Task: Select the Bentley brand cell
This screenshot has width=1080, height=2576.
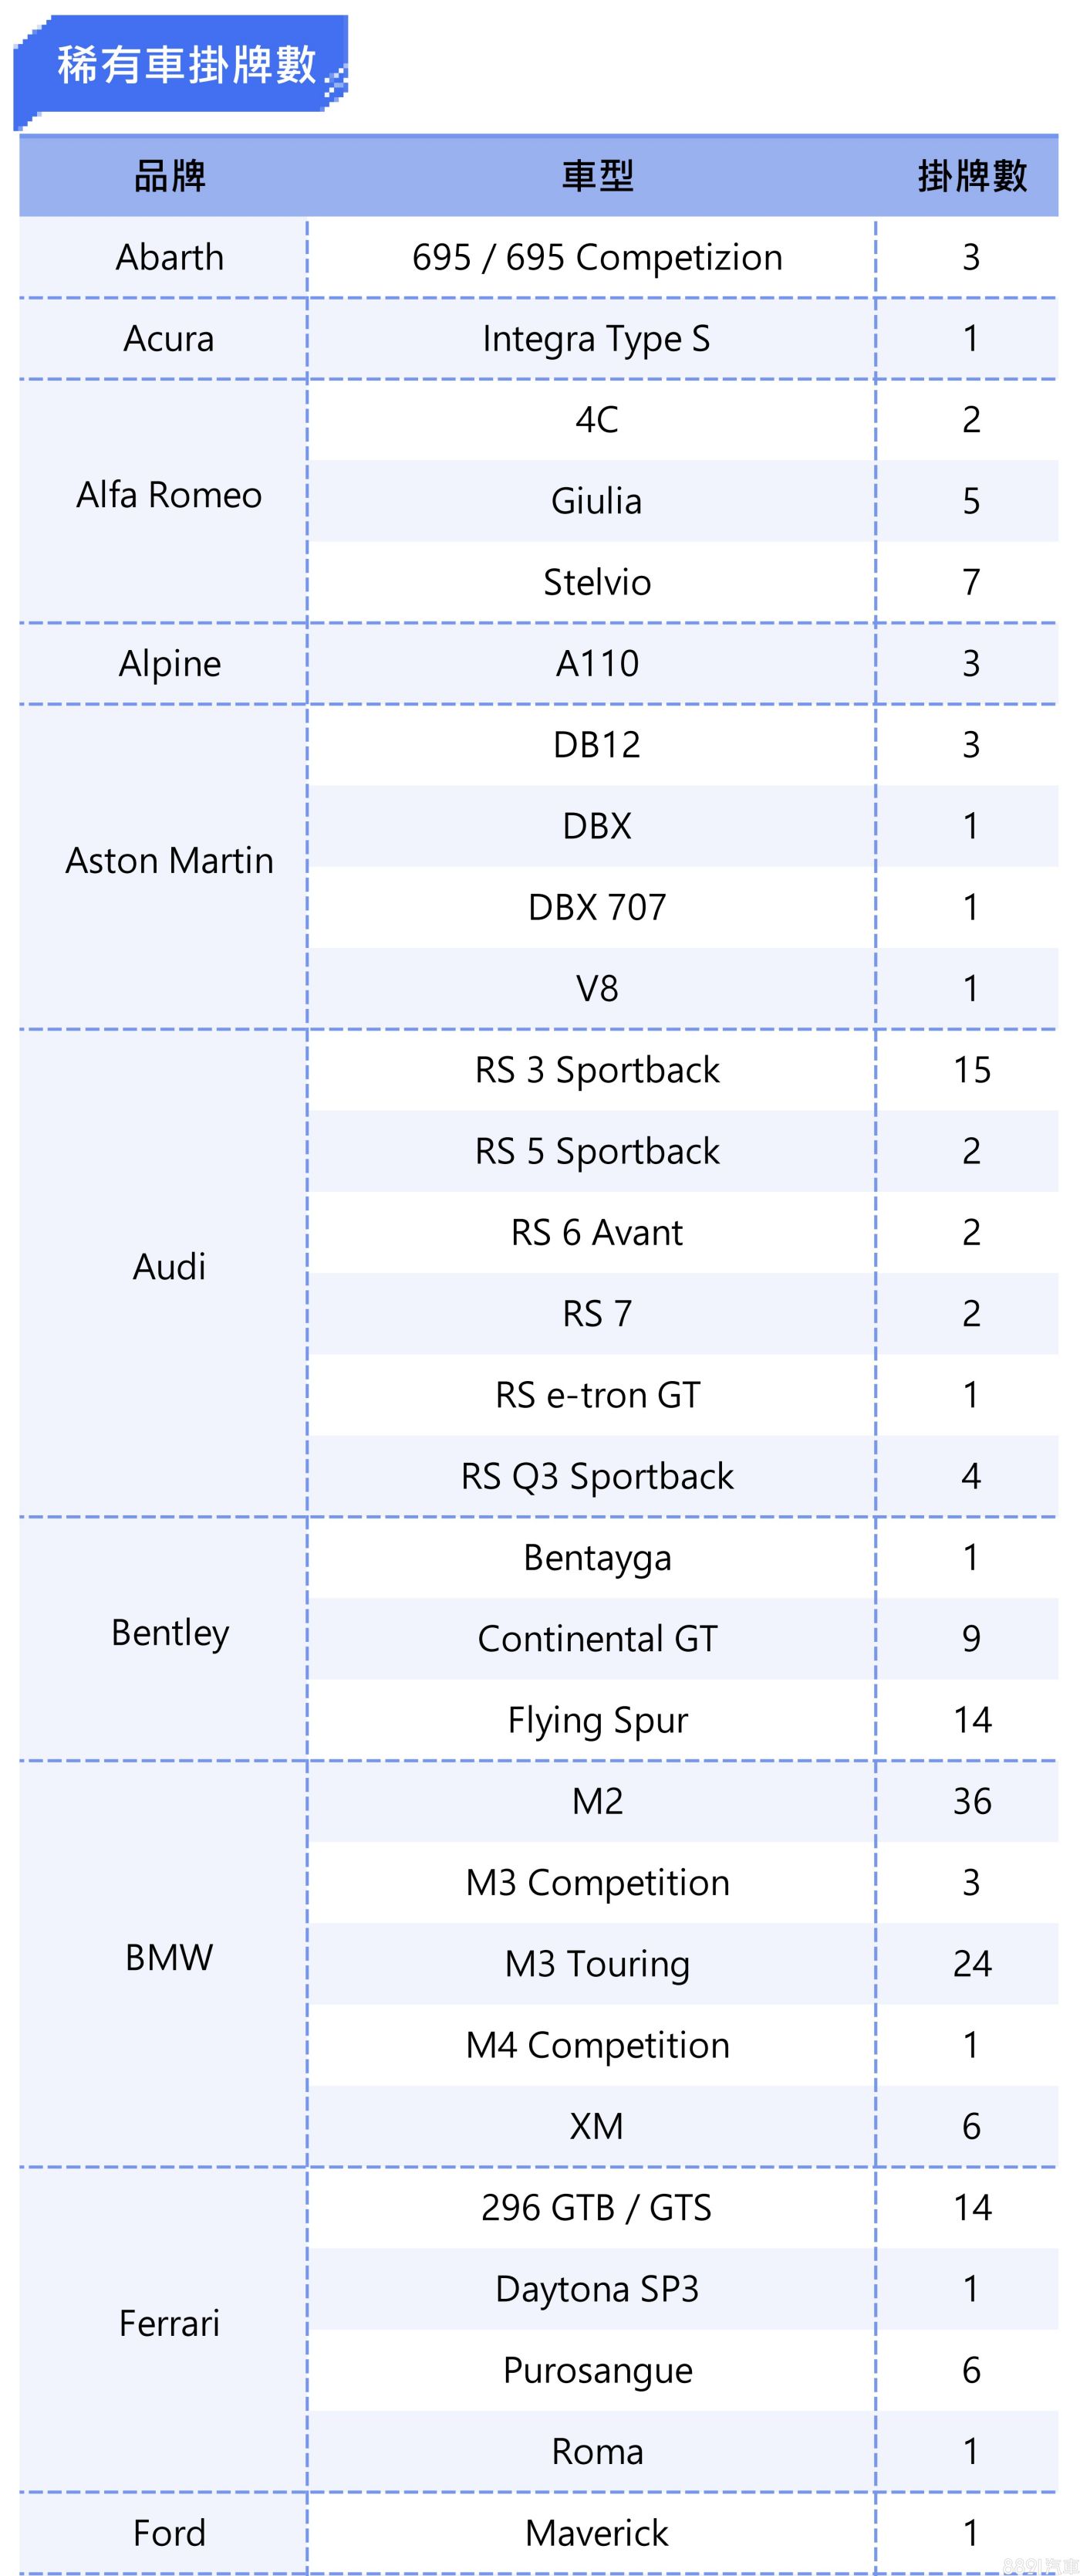Action: (170, 1632)
